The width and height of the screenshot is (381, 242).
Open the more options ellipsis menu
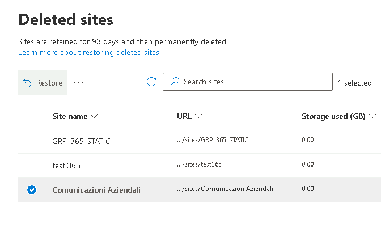78,83
